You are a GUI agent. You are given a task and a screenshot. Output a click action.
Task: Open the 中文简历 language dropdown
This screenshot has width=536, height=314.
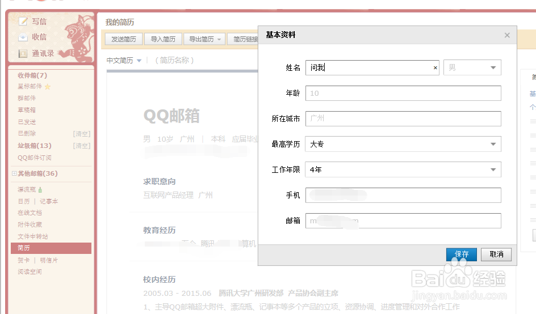point(124,61)
